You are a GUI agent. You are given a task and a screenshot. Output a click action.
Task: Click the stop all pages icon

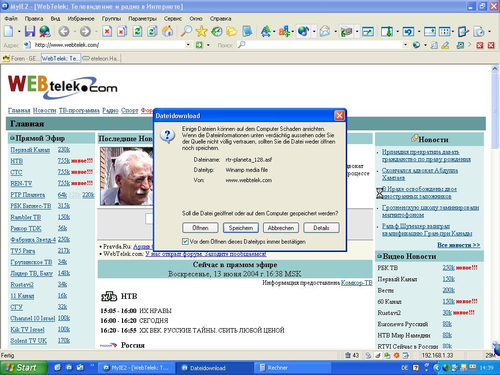[x=122, y=31]
